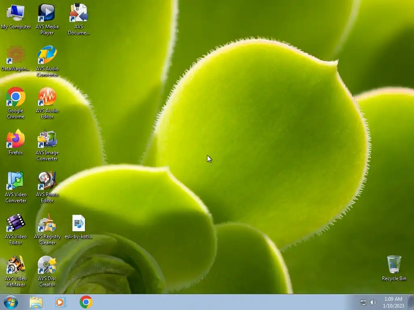Select the AVS Photo Editor shortcut
414x310 pixels.
[x=47, y=187]
